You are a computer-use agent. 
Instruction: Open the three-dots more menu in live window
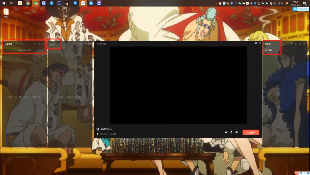click(x=248, y=43)
